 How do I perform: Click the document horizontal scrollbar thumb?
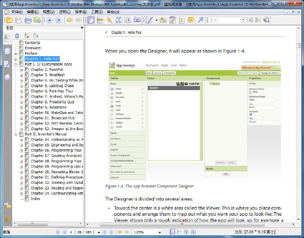(x=182, y=224)
